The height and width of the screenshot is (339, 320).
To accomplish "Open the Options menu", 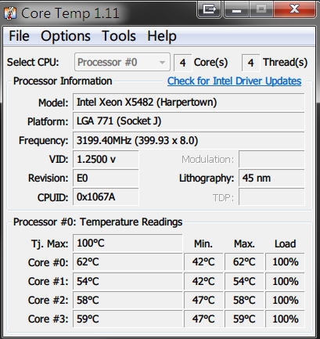I will (66, 36).
